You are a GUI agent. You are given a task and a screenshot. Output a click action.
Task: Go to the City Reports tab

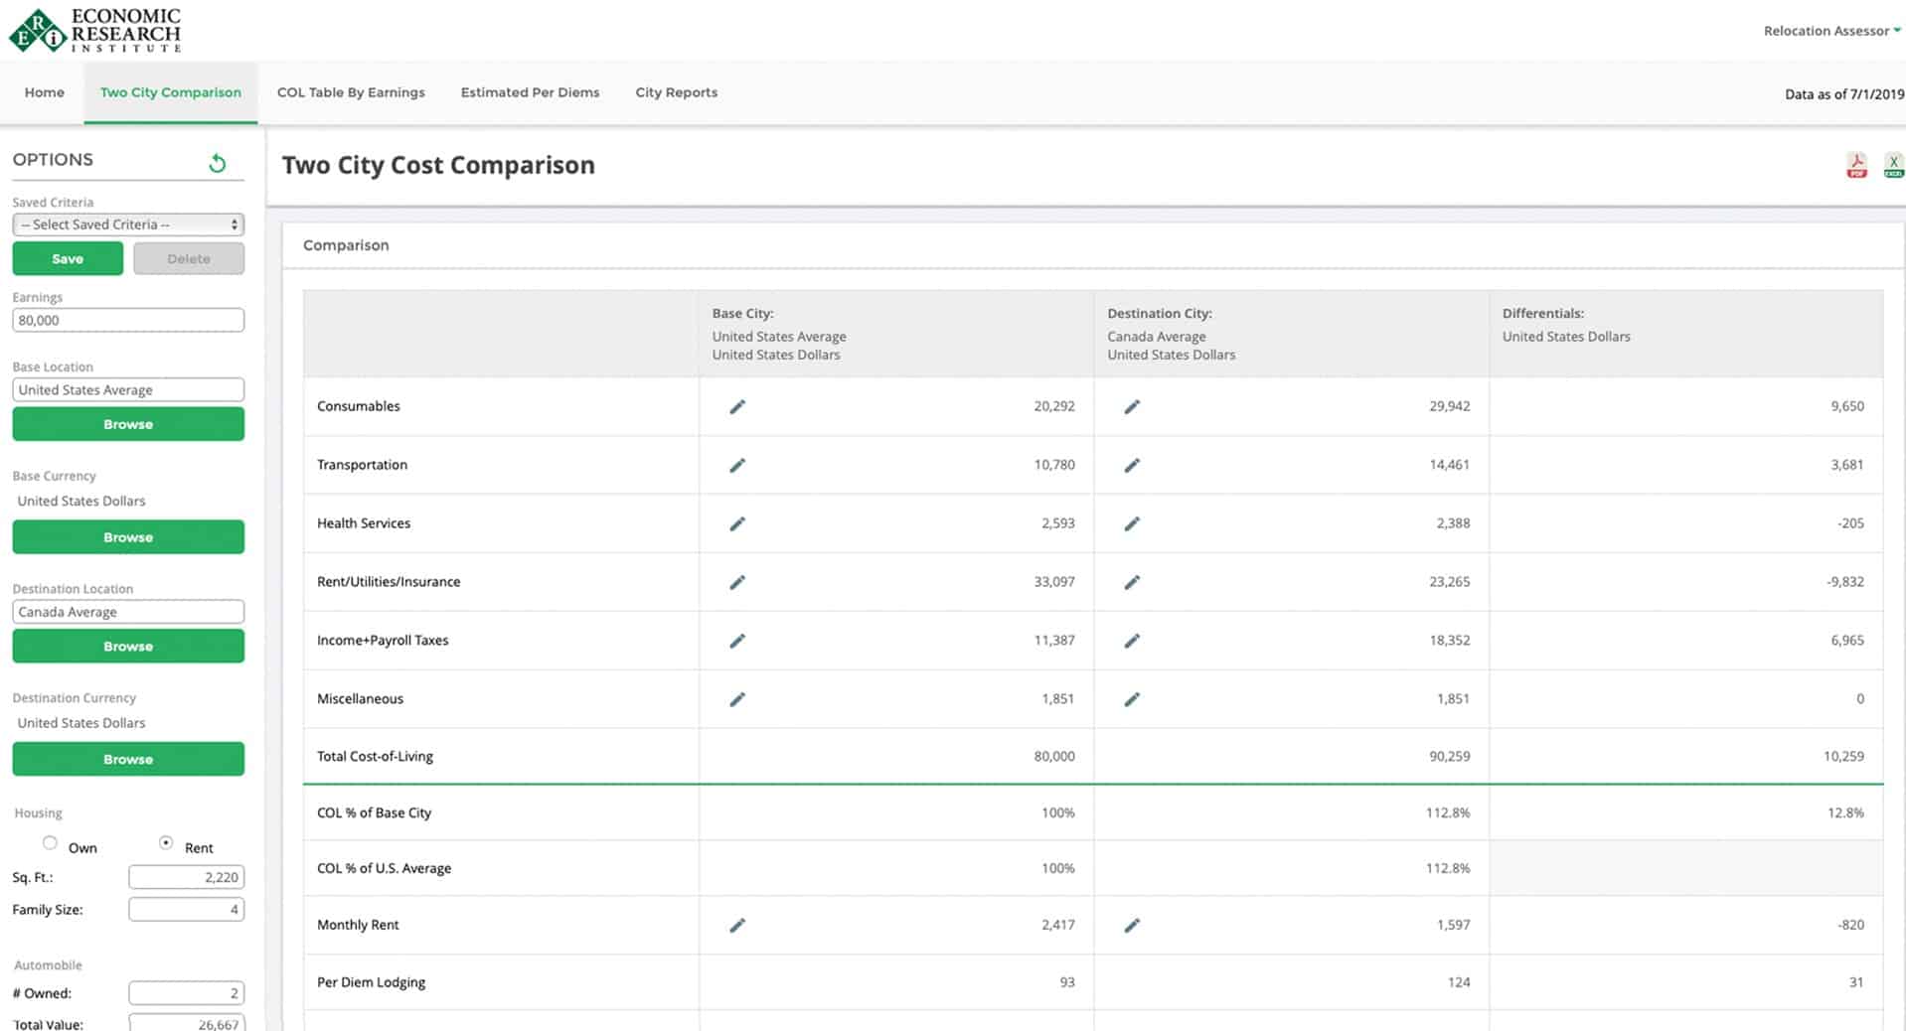pyautogui.click(x=676, y=92)
